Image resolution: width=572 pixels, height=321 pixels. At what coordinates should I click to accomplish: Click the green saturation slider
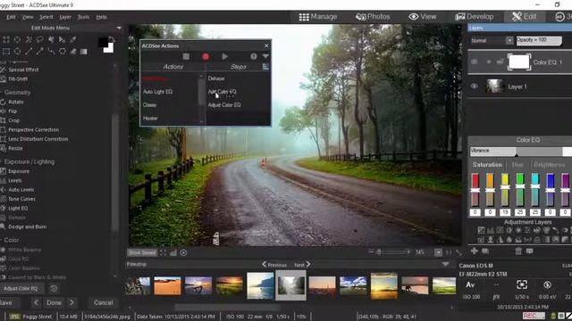[x=520, y=190]
